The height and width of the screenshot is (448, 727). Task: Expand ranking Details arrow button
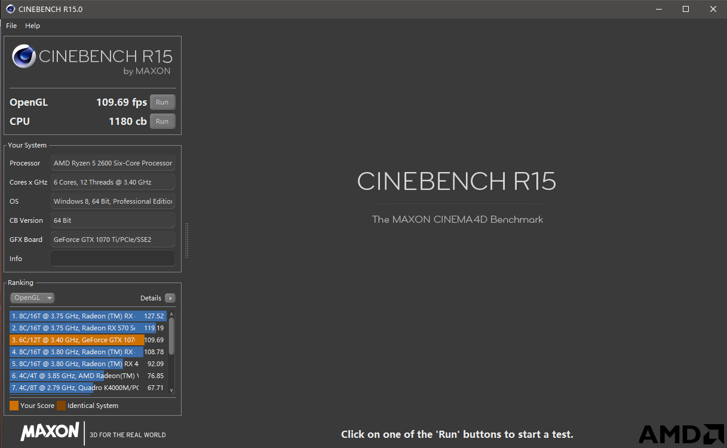click(170, 298)
